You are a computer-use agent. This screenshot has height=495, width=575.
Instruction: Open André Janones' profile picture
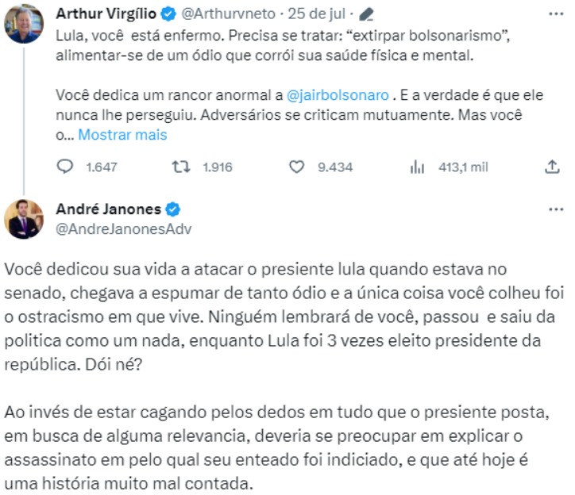point(24,218)
